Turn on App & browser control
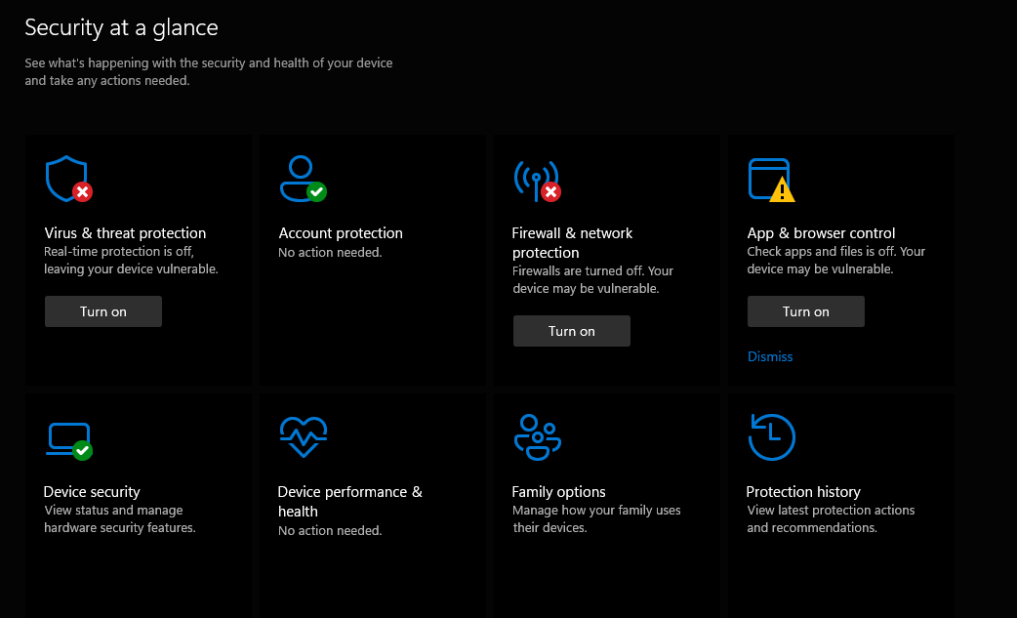Viewport: 1017px width, 618px height. [806, 311]
